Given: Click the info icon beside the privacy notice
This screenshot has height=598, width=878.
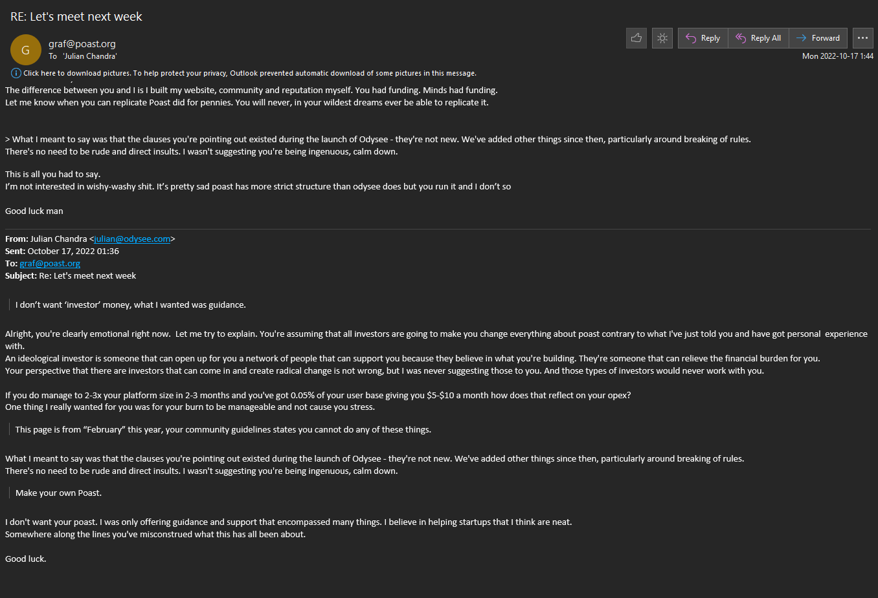Looking at the screenshot, I should [16, 73].
